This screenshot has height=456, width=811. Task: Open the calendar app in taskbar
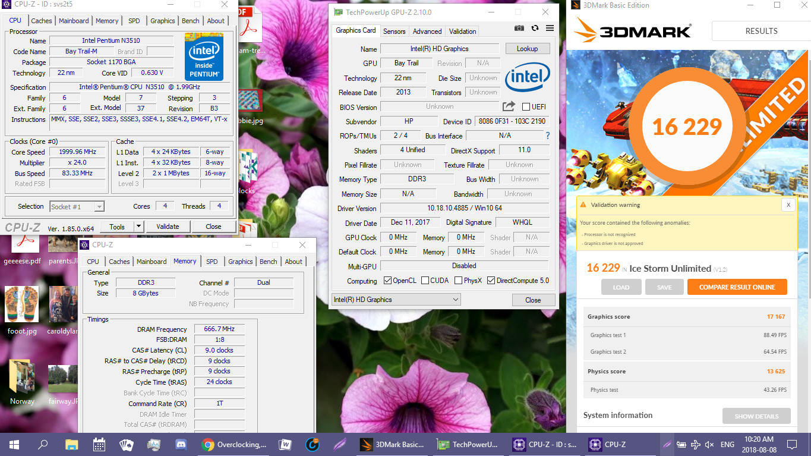coord(99,444)
